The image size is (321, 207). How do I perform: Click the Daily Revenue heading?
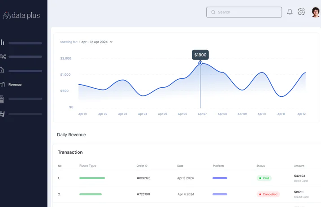(x=71, y=135)
